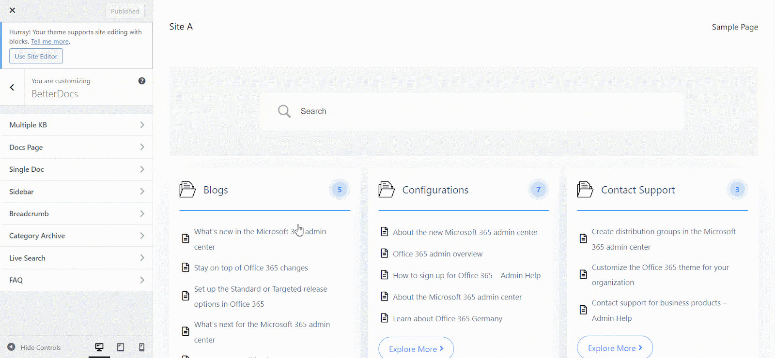The width and height of the screenshot is (775, 358).
Task: Open the FAQ settings
Action: 77,280
